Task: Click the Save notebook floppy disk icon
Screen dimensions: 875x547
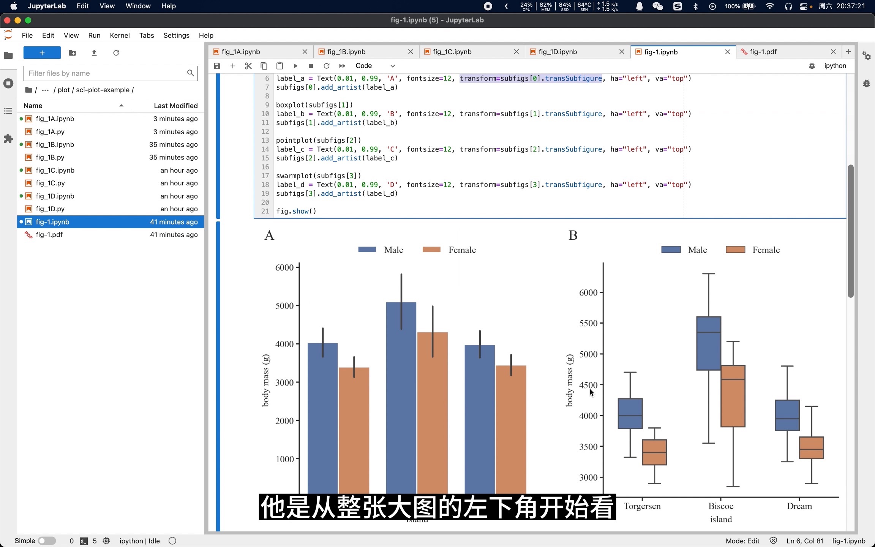Action: (217, 66)
